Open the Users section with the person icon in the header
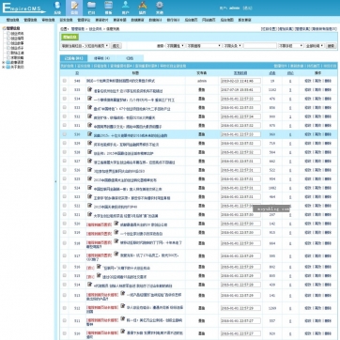 [126, 8]
